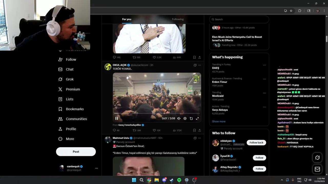The height and width of the screenshot is (184, 328).
Task: Bookmark the OKUL AÇIK post
Action: click(194, 130)
